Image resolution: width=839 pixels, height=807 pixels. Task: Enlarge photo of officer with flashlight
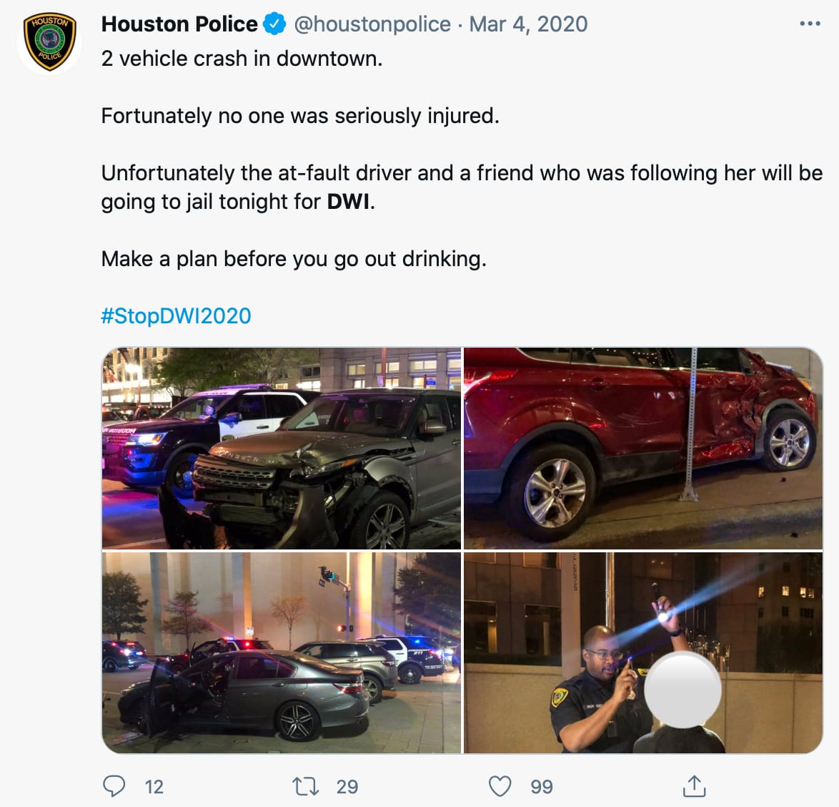[x=643, y=652]
